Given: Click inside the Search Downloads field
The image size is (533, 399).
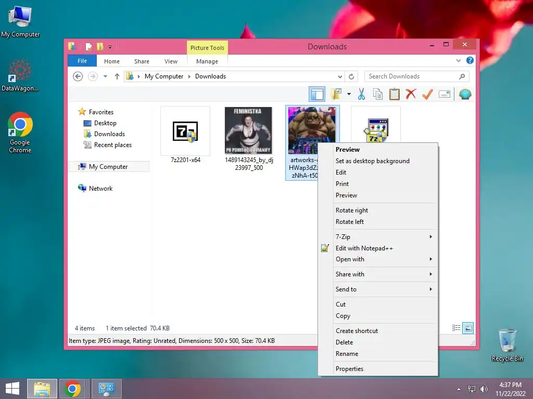Looking at the screenshot, I should coord(417,76).
